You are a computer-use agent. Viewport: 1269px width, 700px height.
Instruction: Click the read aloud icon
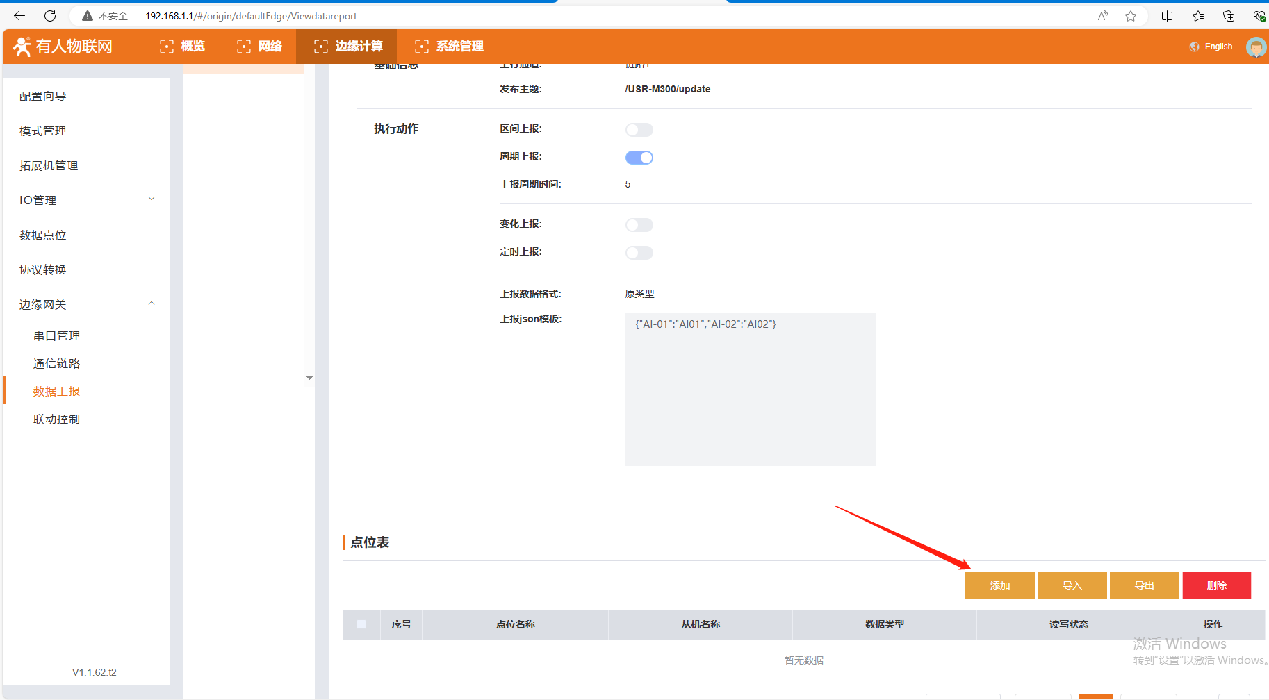[1103, 16]
